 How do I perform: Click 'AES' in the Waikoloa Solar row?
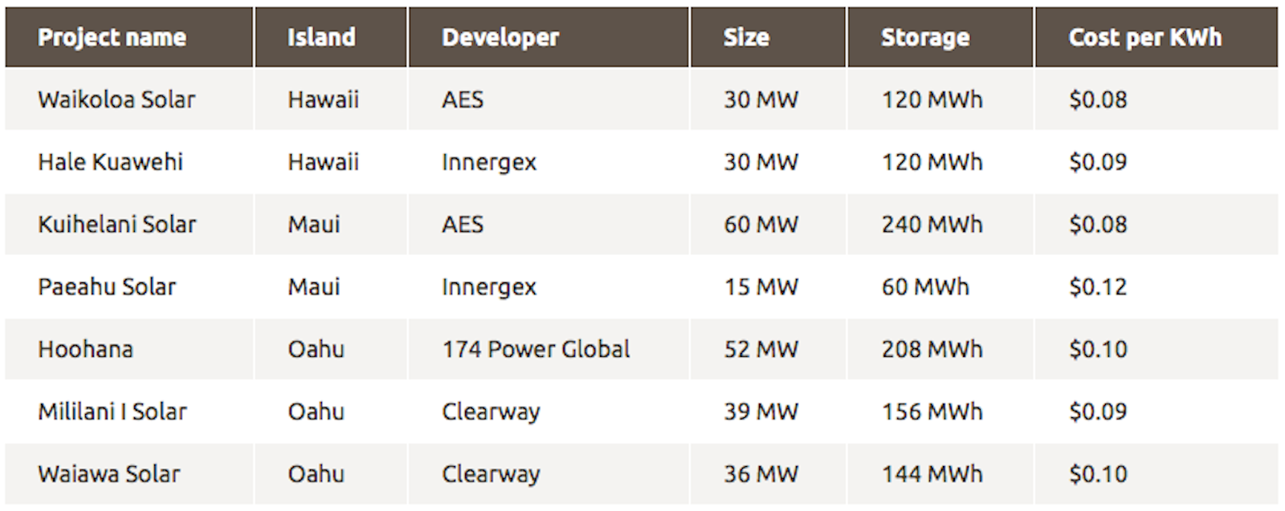(x=463, y=99)
